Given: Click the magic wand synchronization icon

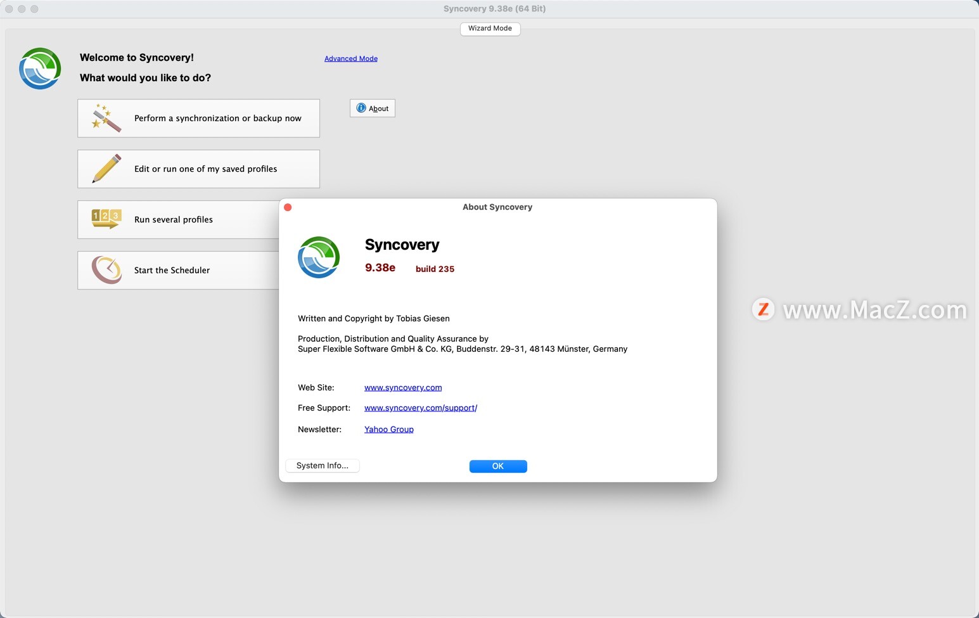Looking at the screenshot, I should pos(106,118).
